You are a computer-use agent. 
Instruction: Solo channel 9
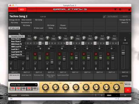108,58
